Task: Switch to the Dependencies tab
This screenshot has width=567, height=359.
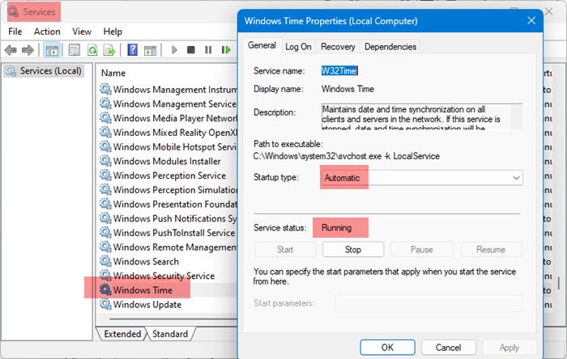Action: point(390,47)
